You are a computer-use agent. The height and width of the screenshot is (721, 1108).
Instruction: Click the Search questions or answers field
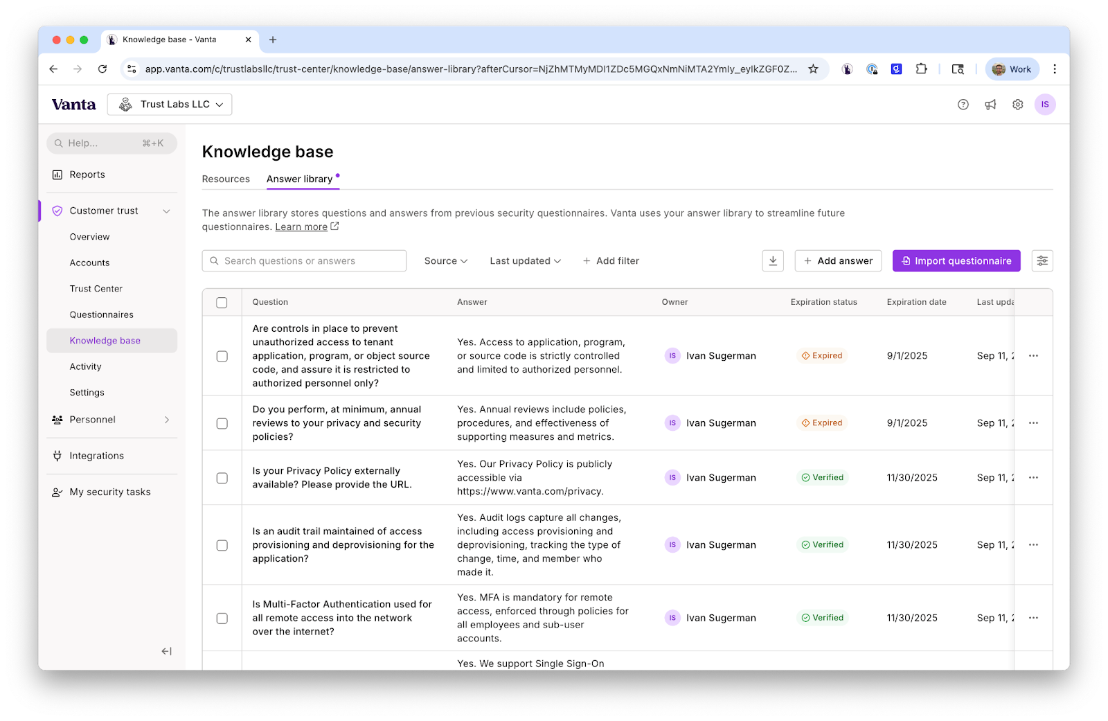(304, 260)
